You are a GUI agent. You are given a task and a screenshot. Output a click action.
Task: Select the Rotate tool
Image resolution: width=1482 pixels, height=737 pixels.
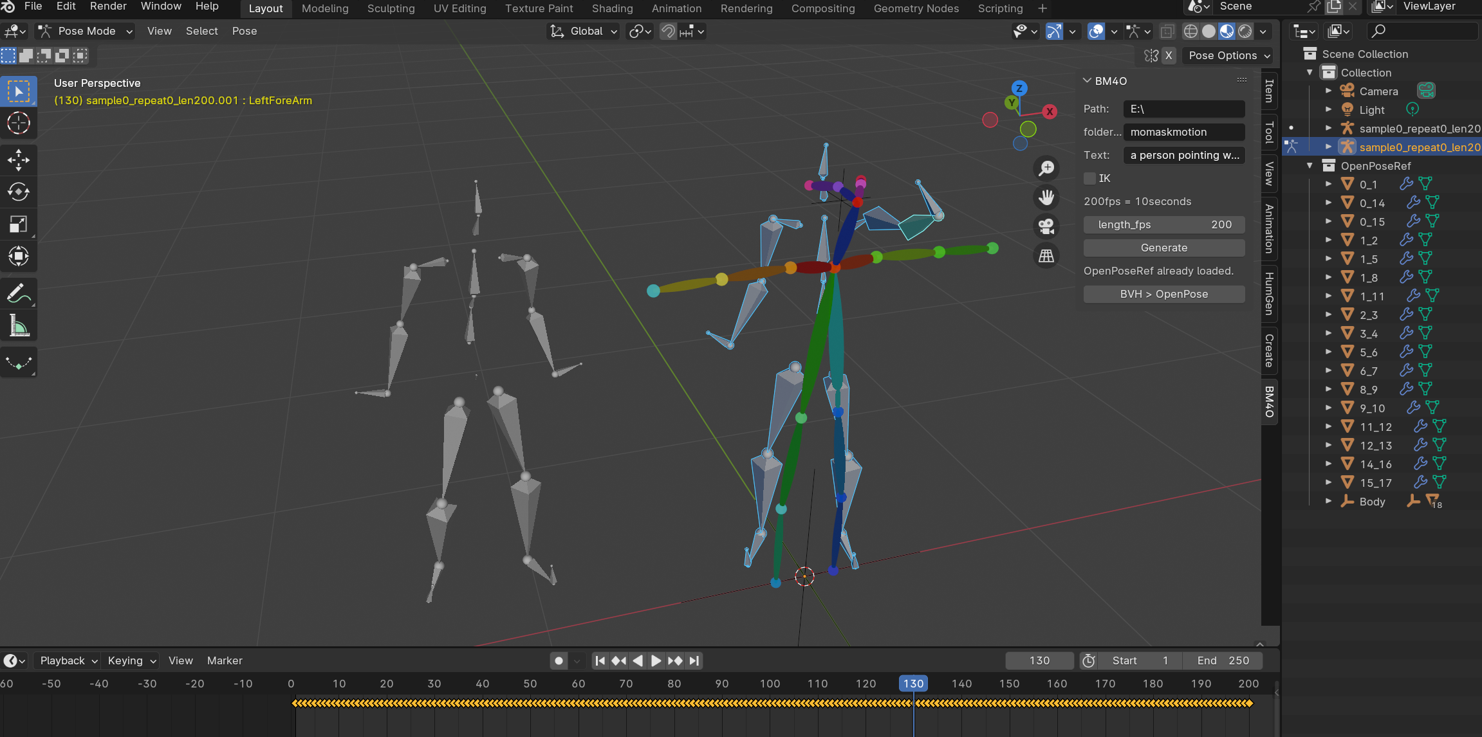tap(18, 192)
